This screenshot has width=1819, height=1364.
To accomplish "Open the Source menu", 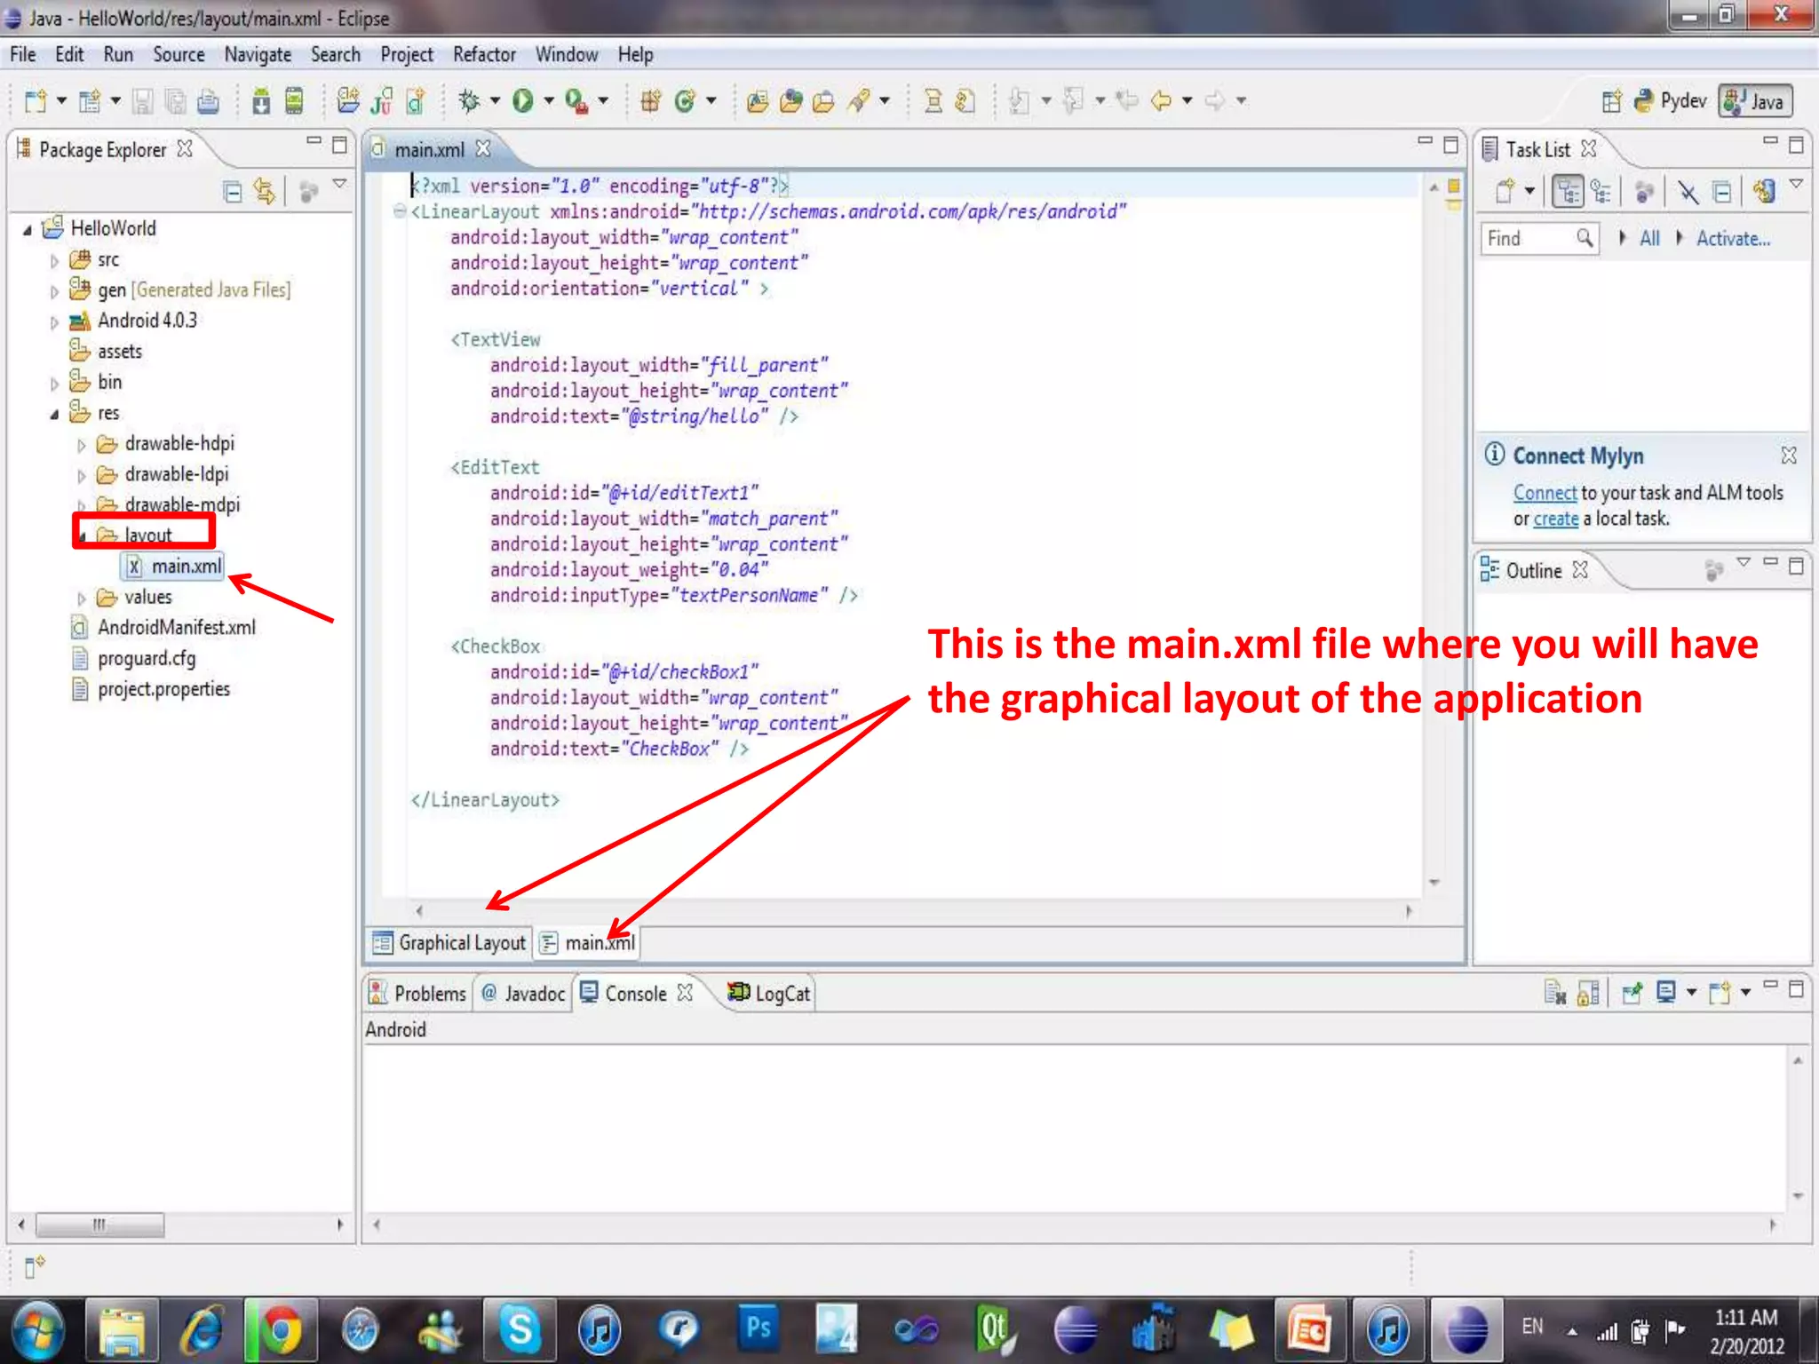I will click(x=179, y=55).
